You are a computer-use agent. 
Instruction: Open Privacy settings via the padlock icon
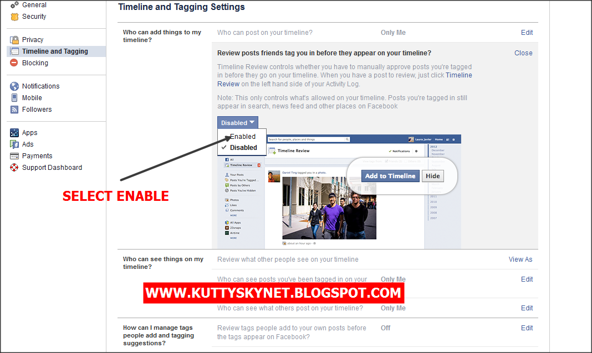click(x=16, y=39)
